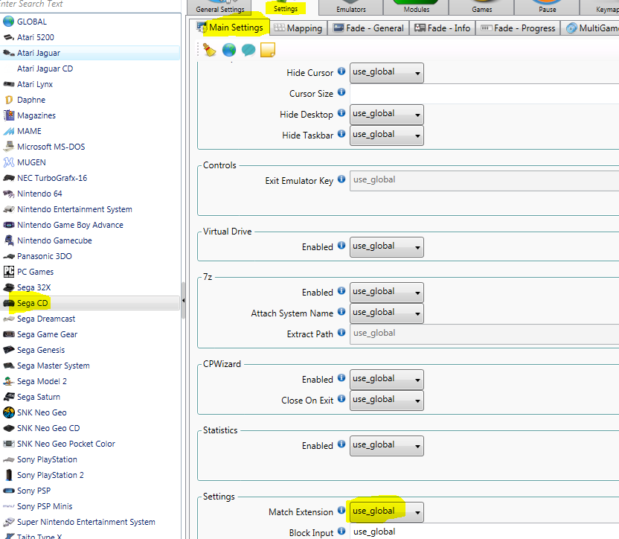
Task: Switch to the Fade - Info tab
Action: point(443,28)
